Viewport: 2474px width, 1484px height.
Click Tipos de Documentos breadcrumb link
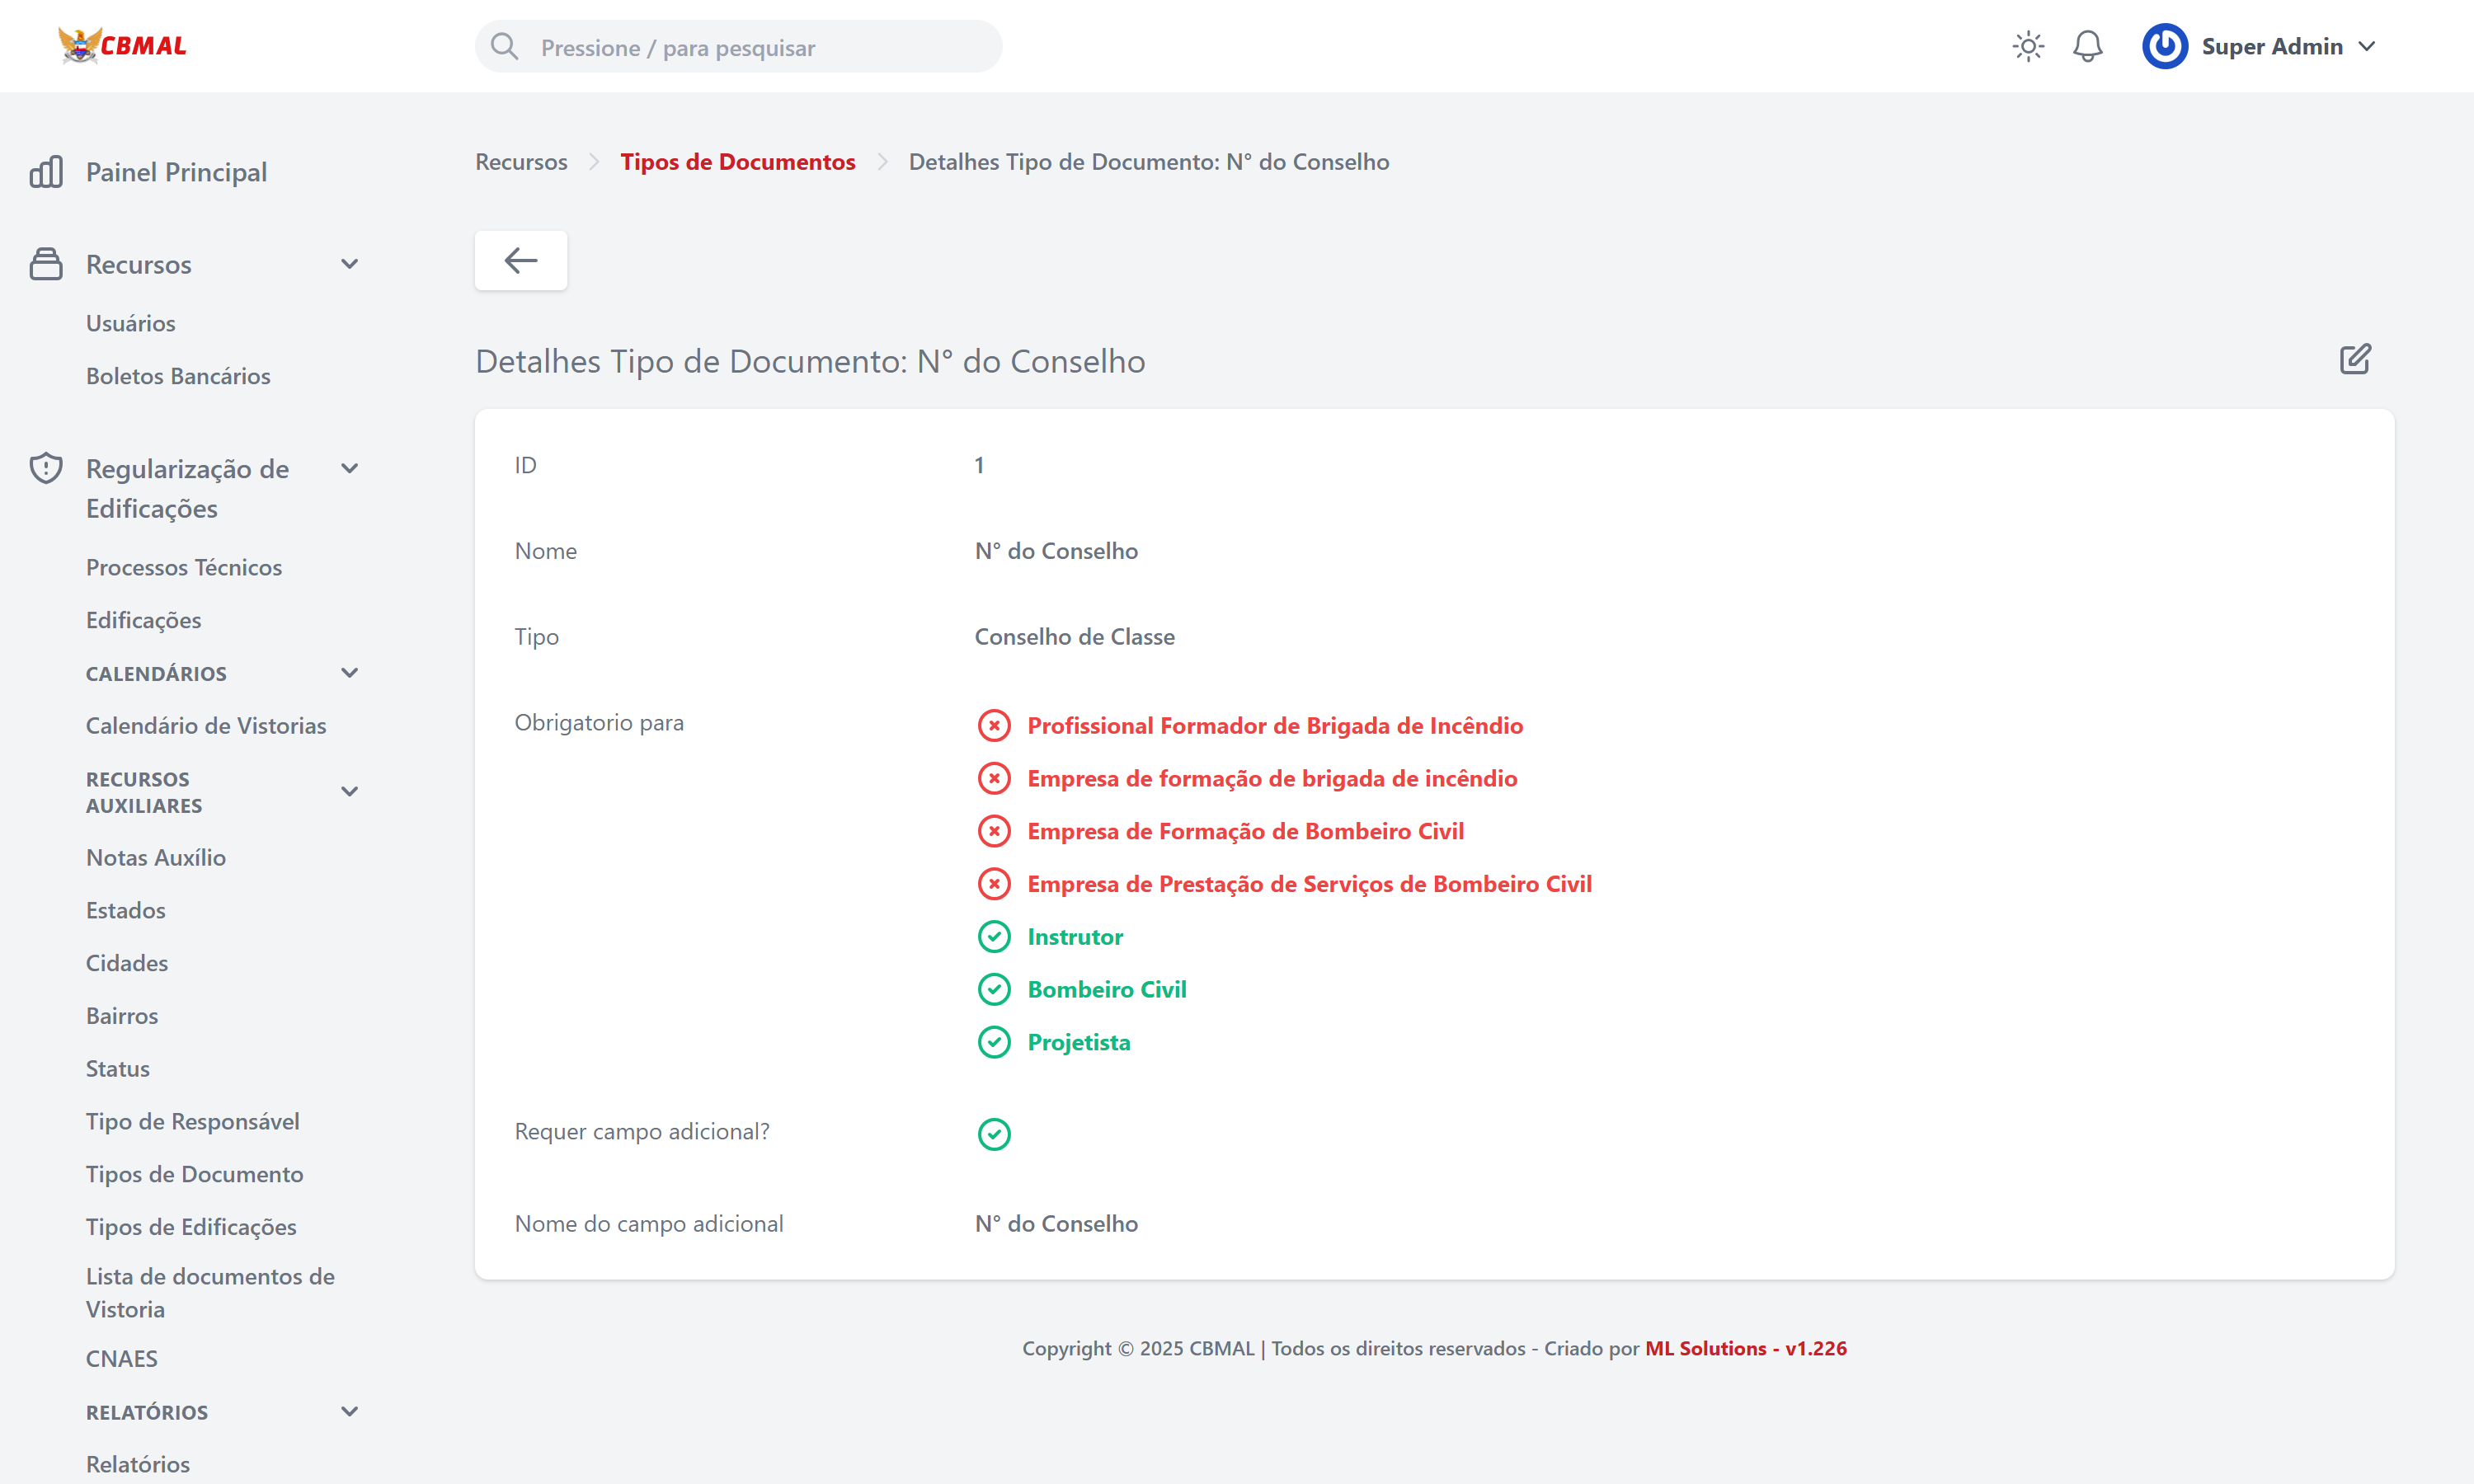pos(737,162)
